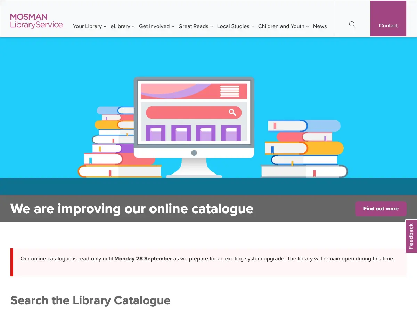The height and width of the screenshot is (313, 417).
Task: Open the News page
Action: pyautogui.click(x=320, y=26)
